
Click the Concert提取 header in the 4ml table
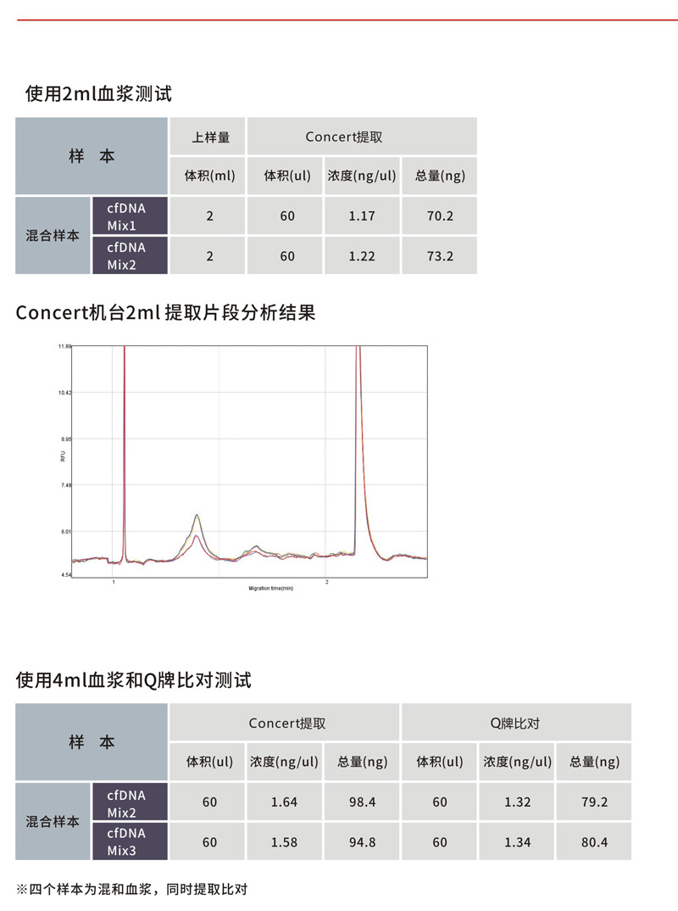[x=285, y=723]
